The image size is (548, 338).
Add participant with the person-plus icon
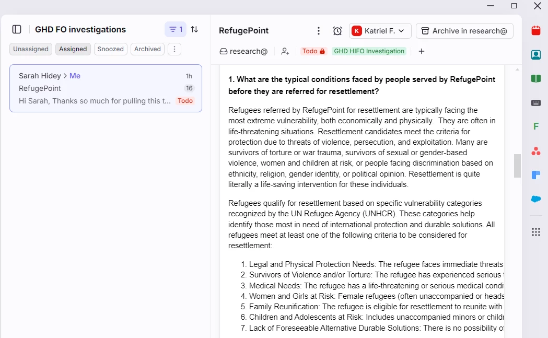point(285,51)
